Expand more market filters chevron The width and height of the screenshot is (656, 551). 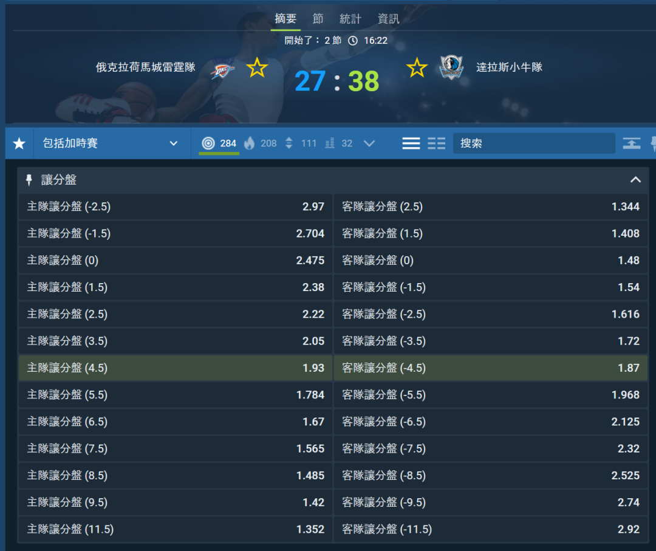click(x=369, y=143)
